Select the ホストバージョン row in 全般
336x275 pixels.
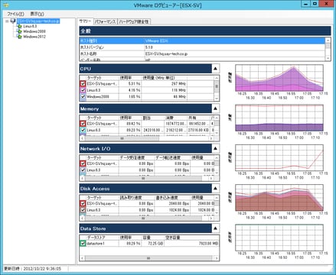click(x=202, y=47)
